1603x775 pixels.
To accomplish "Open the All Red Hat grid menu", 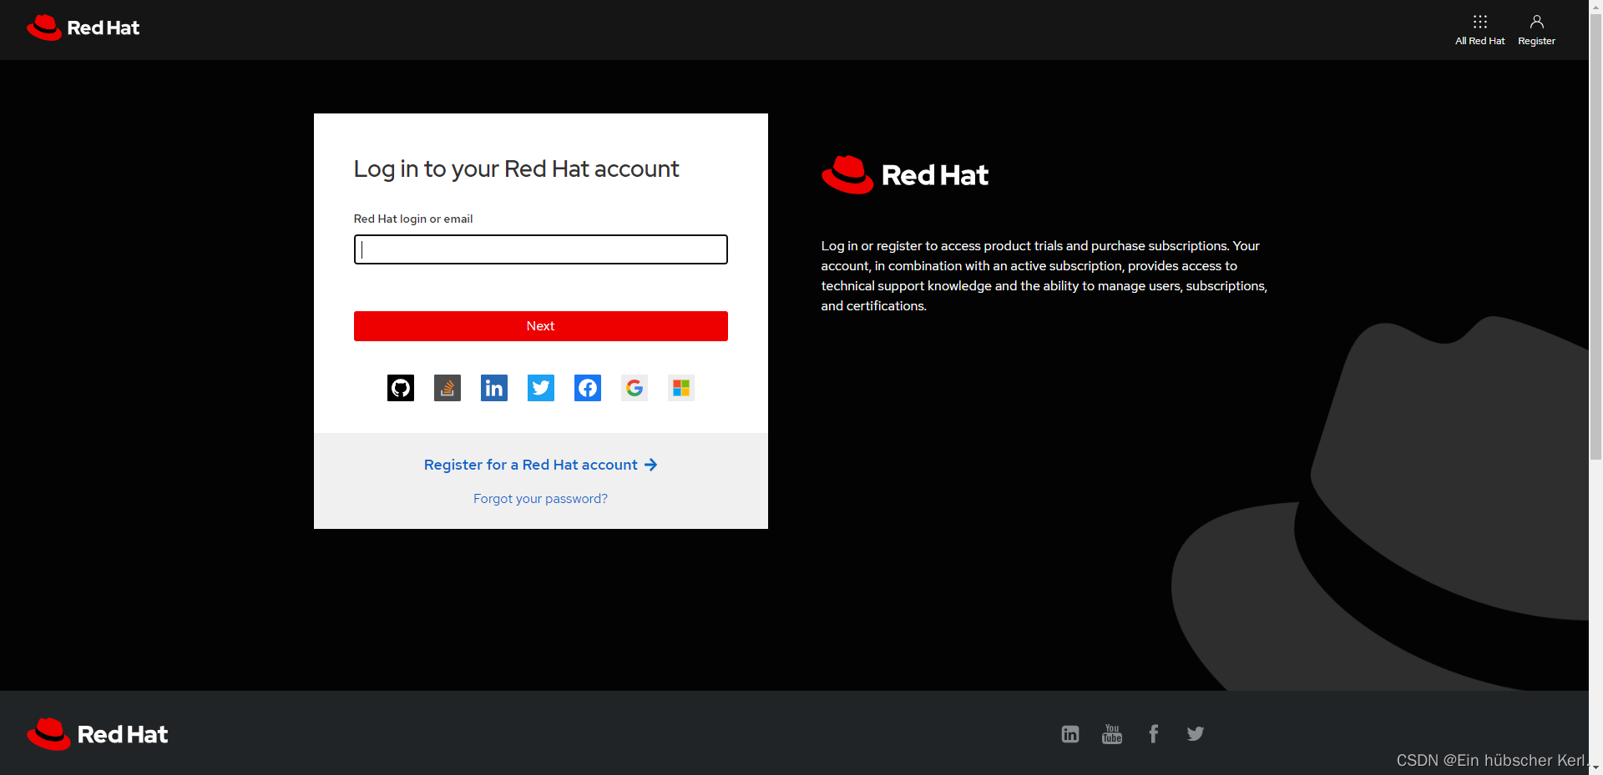I will 1479,29.
